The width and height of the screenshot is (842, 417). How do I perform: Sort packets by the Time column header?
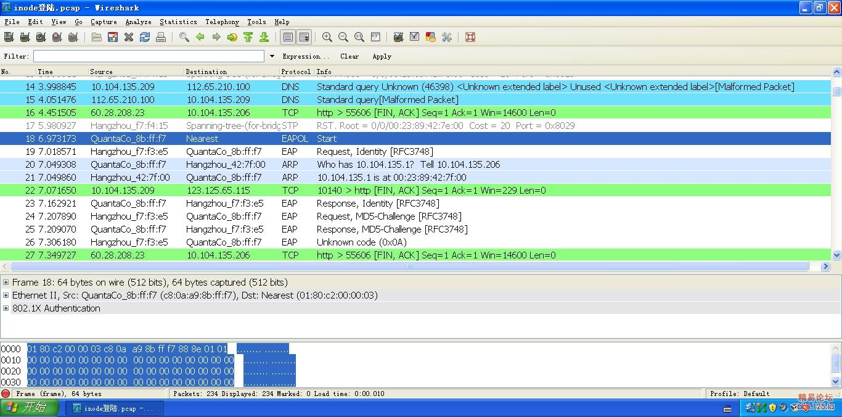62,72
